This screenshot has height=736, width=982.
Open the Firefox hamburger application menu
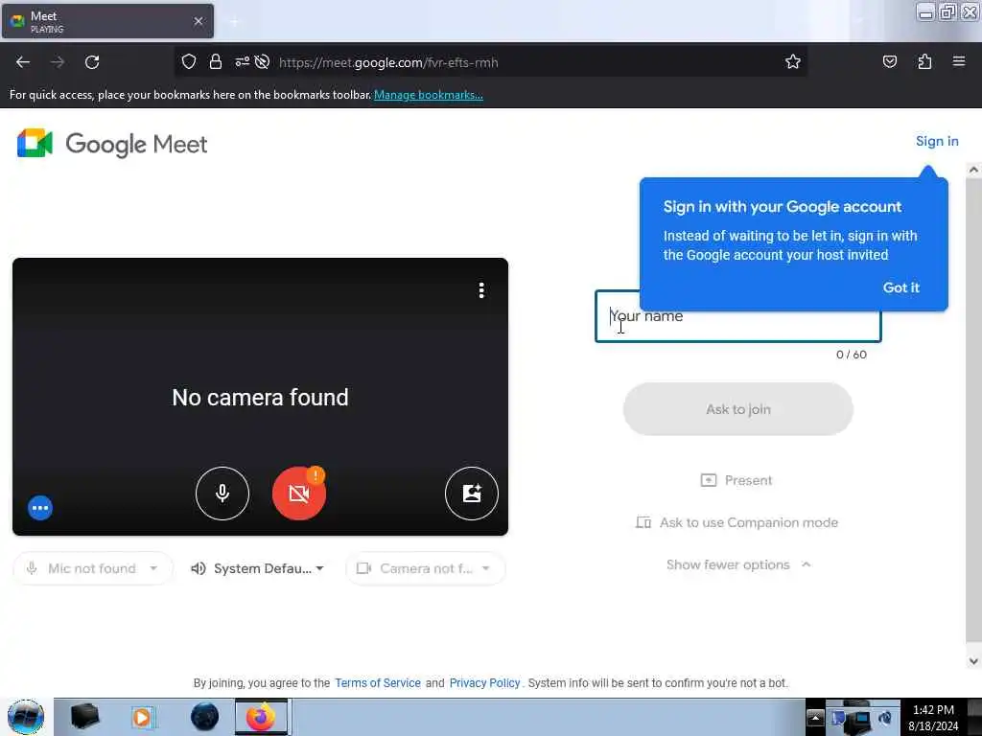959,61
